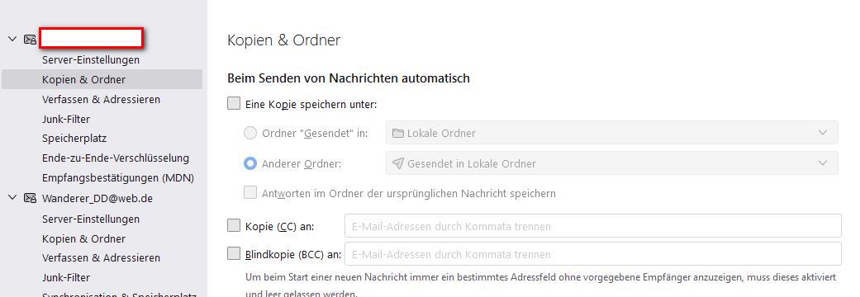Open Empfangsbestätigungen (MDN) settings
This screenshot has width=860, height=297.
118,177
